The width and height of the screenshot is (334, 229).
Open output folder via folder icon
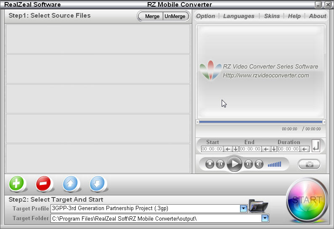point(258,206)
